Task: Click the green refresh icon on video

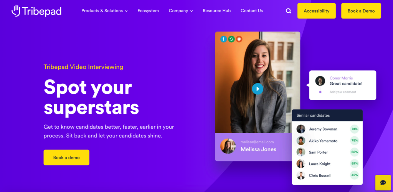Action: click(231, 39)
